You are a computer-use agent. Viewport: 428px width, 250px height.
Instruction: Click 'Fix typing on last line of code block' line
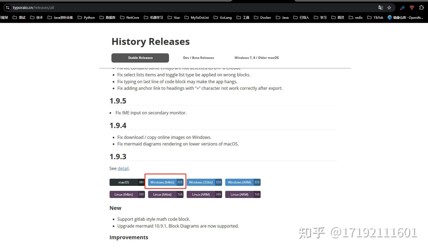177,81
